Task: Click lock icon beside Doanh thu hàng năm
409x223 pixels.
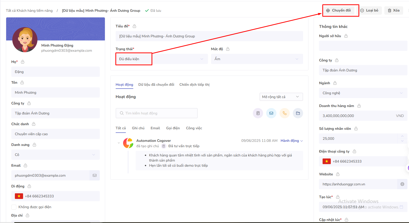Action: (359, 106)
